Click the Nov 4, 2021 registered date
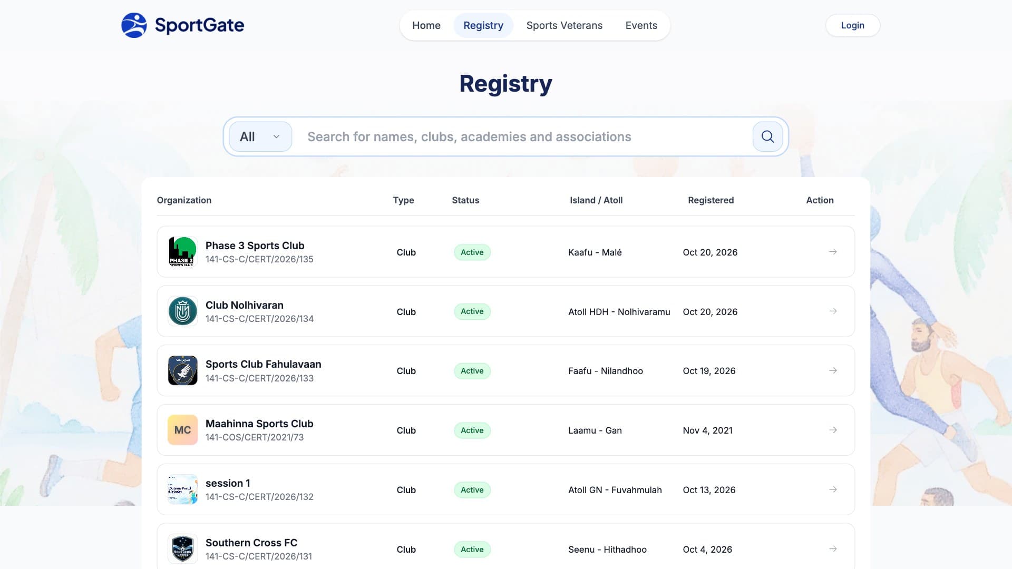Image resolution: width=1012 pixels, height=569 pixels. pyautogui.click(x=708, y=430)
